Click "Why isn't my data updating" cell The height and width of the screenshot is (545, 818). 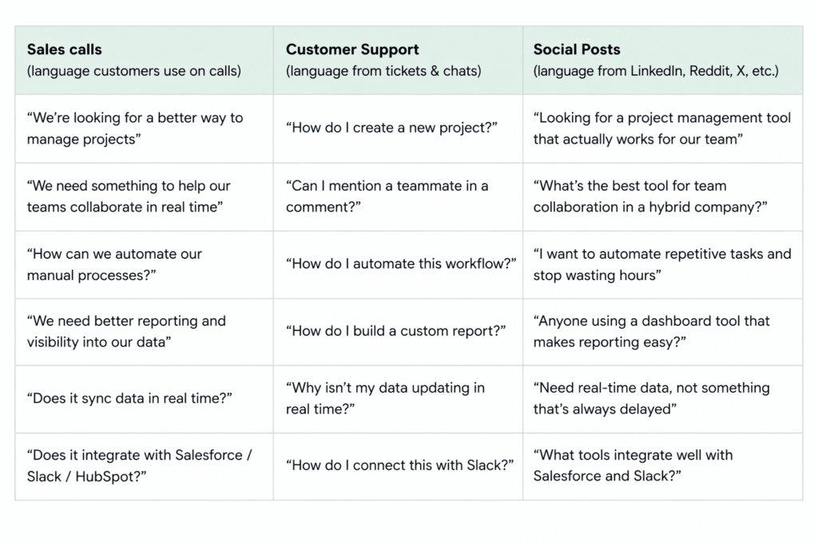click(x=385, y=398)
